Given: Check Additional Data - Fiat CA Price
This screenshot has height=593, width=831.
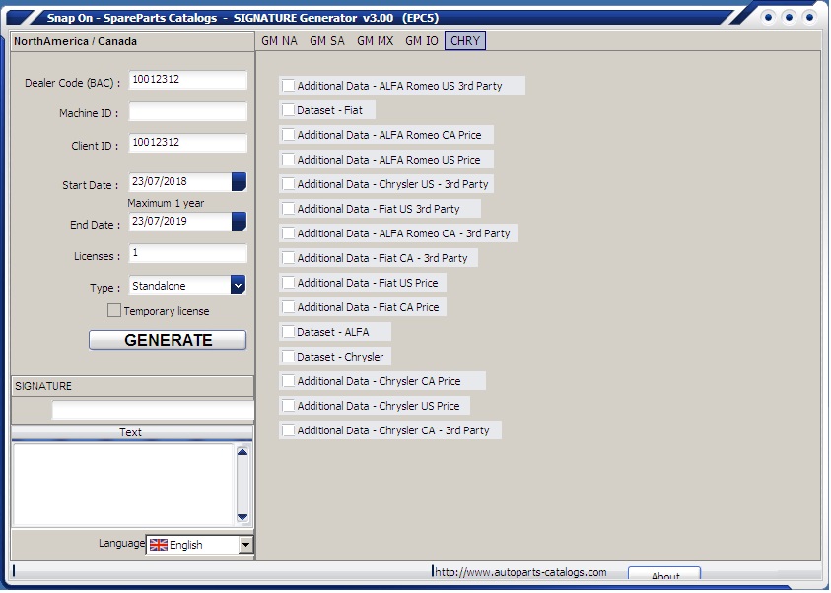Looking at the screenshot, I should click(288, 307).
